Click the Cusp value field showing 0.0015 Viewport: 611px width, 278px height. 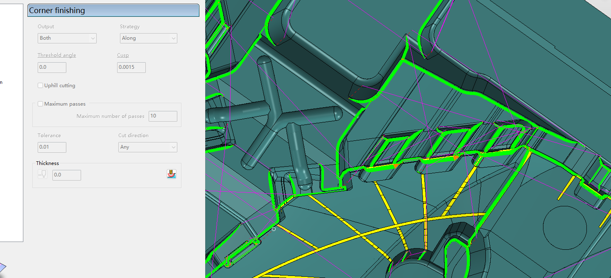click(x=131, y=67)
